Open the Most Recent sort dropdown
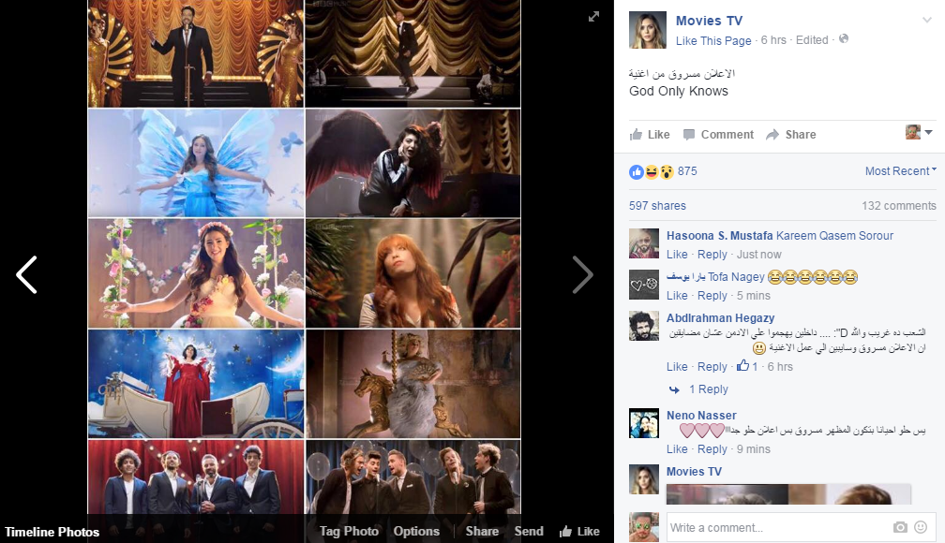 [x=900, y=171]
